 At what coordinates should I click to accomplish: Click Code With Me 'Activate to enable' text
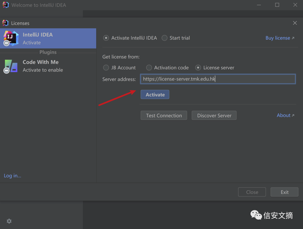pyautogui.click(x=43, y=70)
